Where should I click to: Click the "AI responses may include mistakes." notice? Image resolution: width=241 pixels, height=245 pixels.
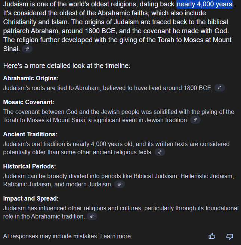point(51,236)
